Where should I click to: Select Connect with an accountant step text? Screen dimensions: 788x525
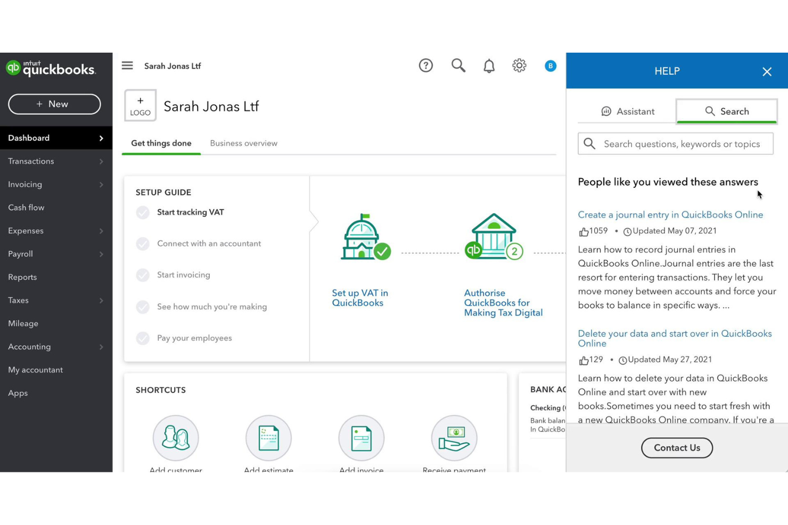pos(209,244)
